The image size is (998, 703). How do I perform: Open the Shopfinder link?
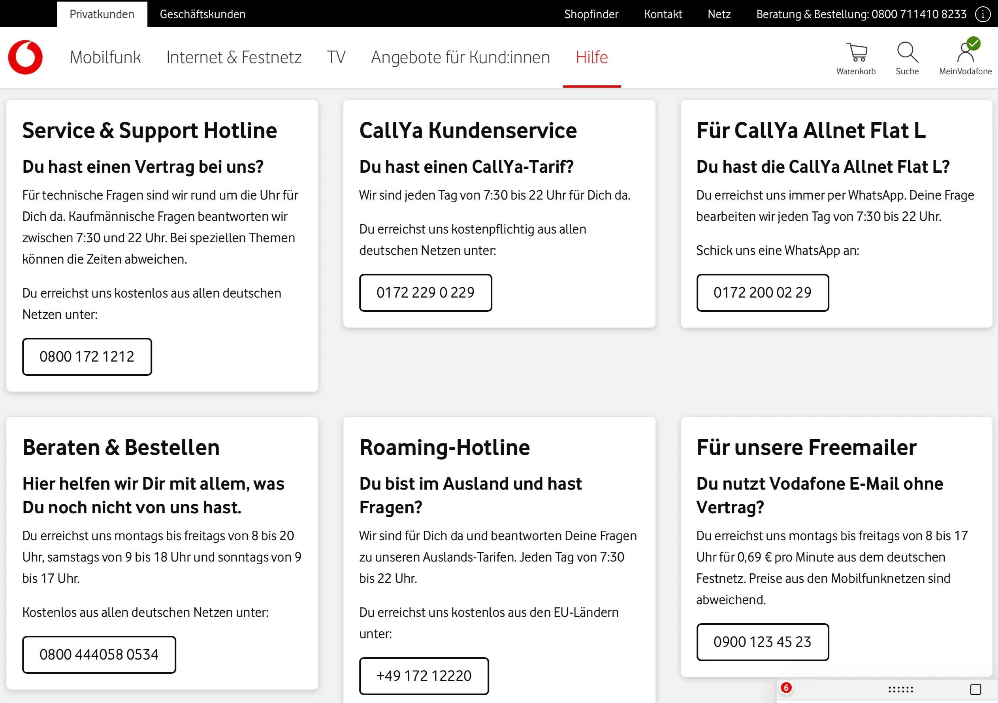(x=591, y=14)
